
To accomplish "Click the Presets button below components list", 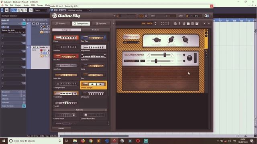I will click(x=61, y=128).
